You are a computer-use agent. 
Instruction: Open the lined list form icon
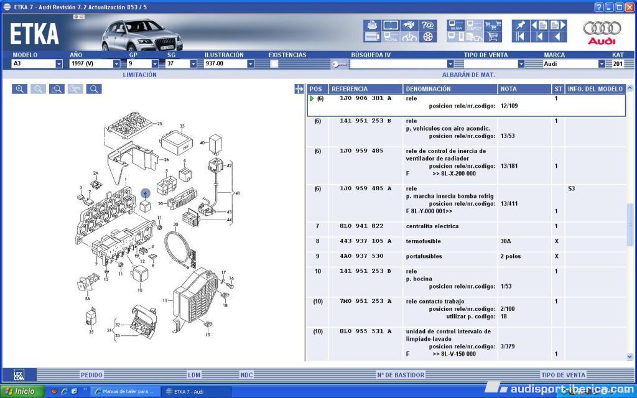pos(372,37)
